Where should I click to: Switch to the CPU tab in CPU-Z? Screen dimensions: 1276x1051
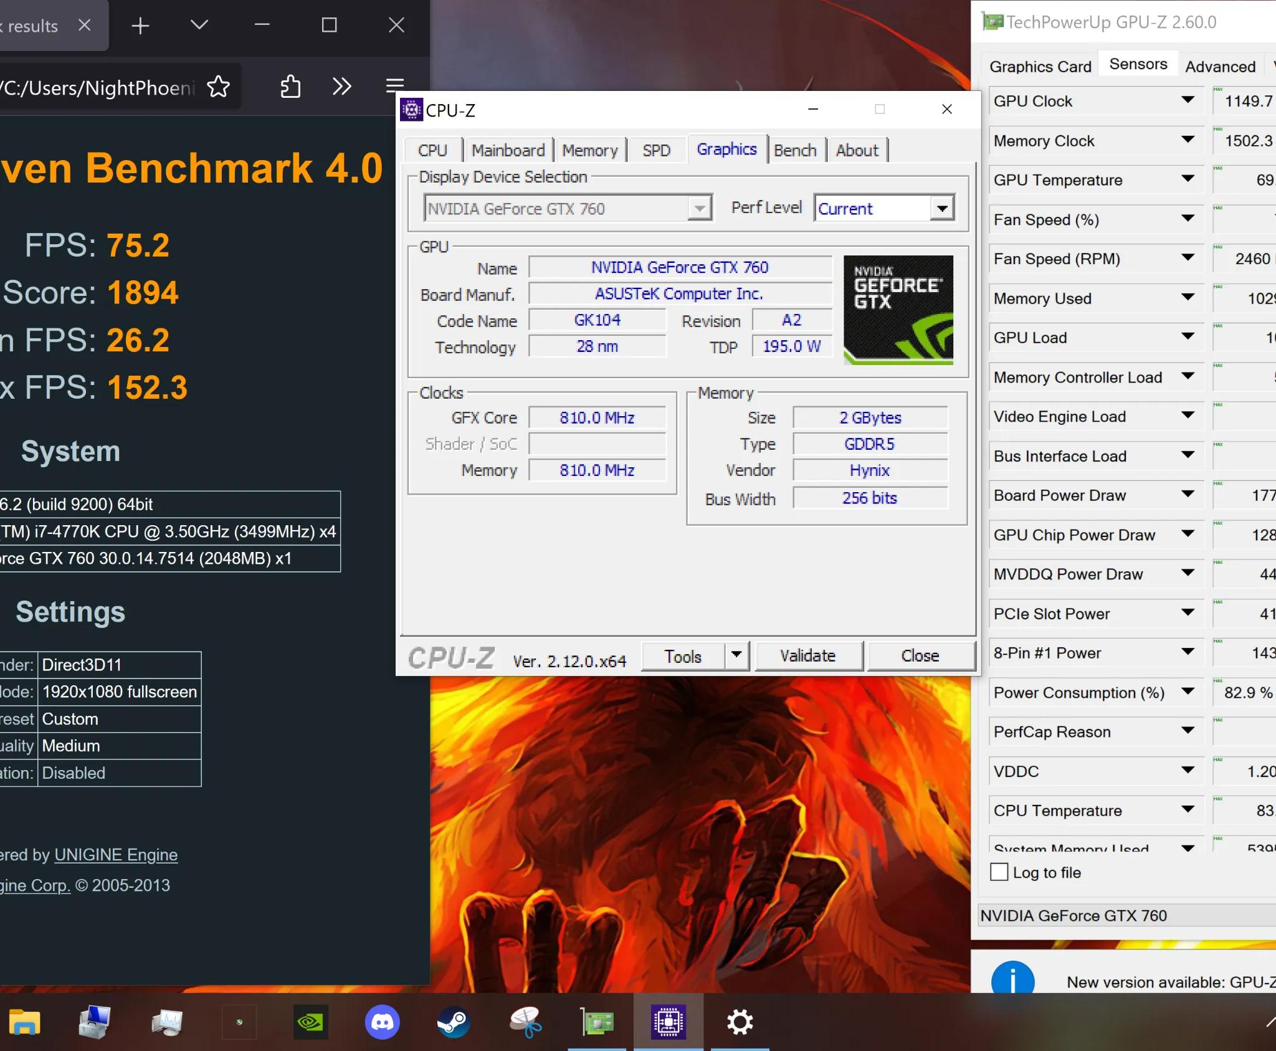click(432, 150)
